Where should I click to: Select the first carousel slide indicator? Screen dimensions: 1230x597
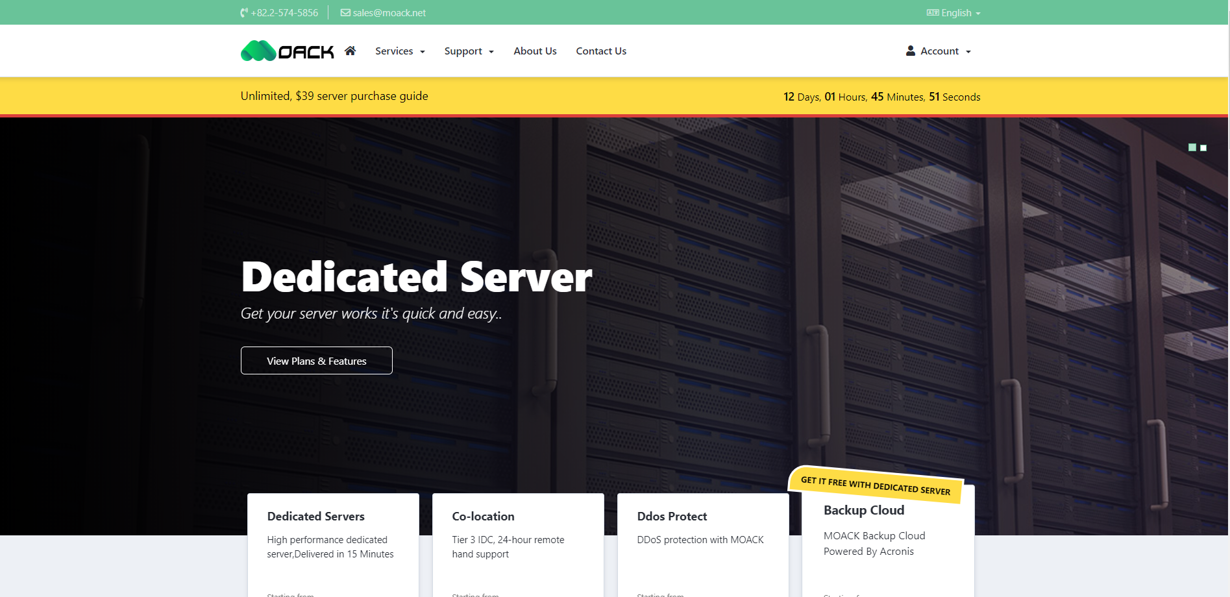pos(1192,148)
